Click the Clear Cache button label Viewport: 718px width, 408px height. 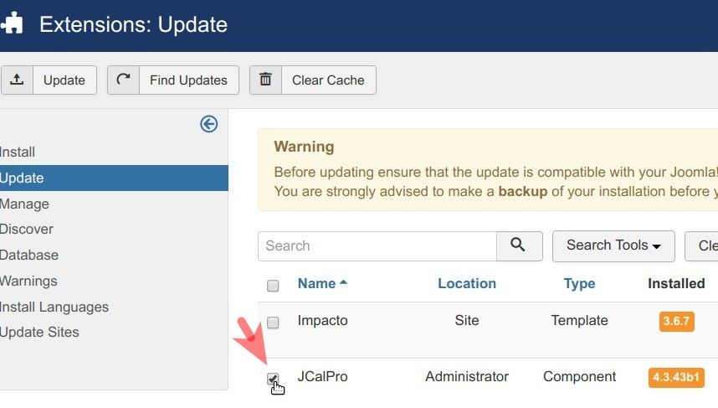(x=328, y=80)
